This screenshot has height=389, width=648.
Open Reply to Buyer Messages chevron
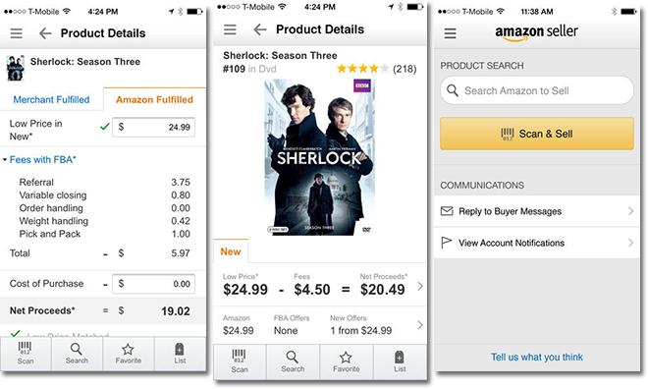coord(630,211)
